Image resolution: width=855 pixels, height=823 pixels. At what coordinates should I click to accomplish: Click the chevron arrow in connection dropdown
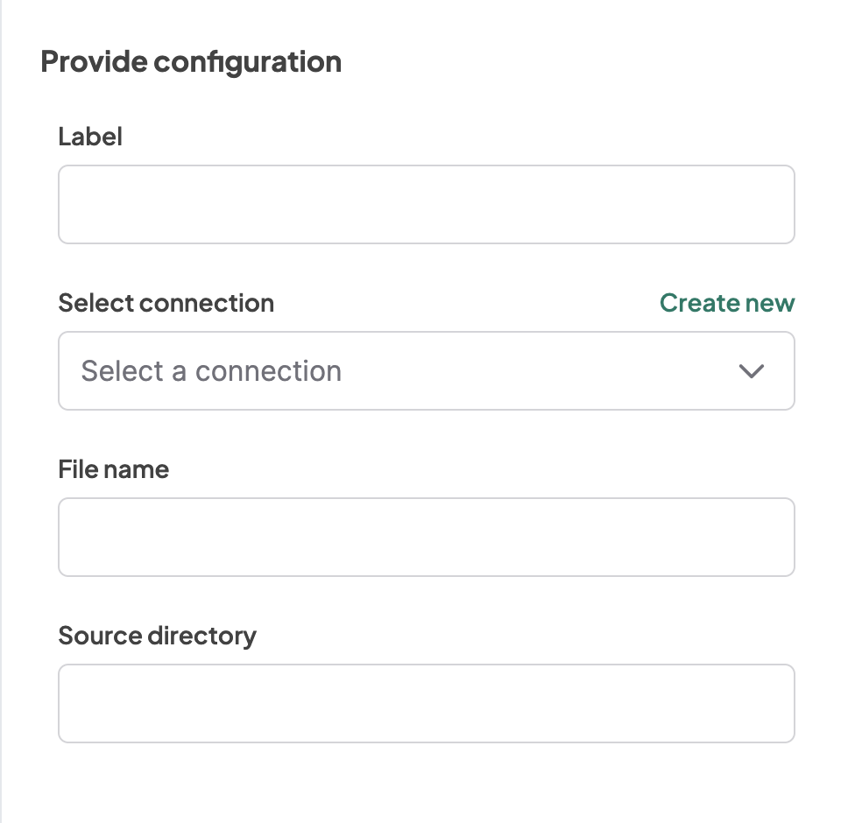(752, 371)
